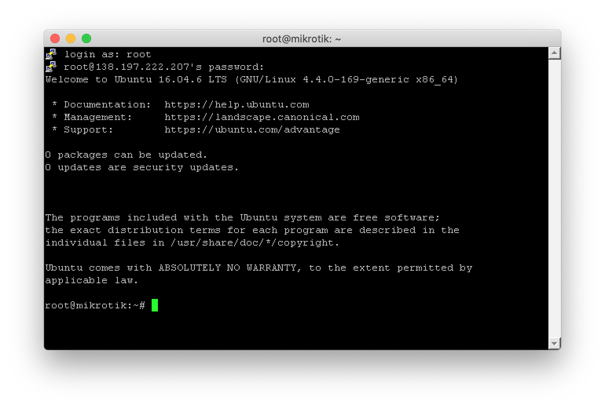Click the 'Welcome to Ubuntu 16.04.6 LTS' line
Image resolution: width=605 pixels, height=408 pixels.
pyautogui.click(x=251, y=80)
